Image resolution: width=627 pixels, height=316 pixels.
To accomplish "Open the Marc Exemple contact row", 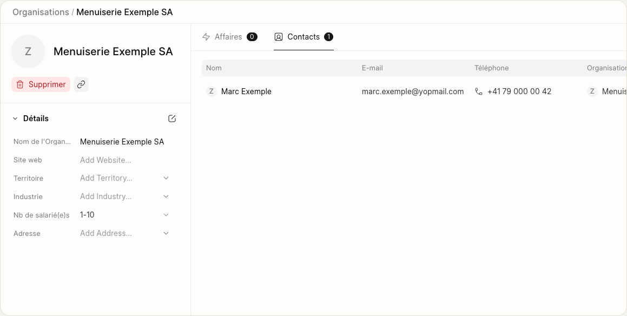I will tap(414, 91).
